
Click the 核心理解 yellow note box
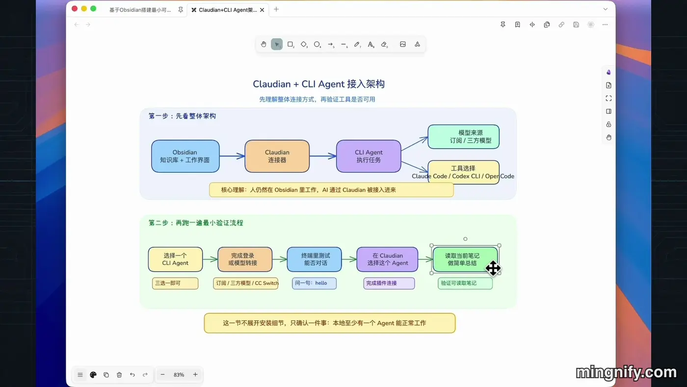[x=331, y=190]
